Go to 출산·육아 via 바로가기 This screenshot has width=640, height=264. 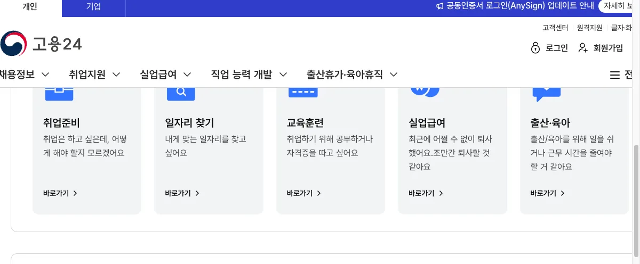pyautogui.click(x=543, y=193)
